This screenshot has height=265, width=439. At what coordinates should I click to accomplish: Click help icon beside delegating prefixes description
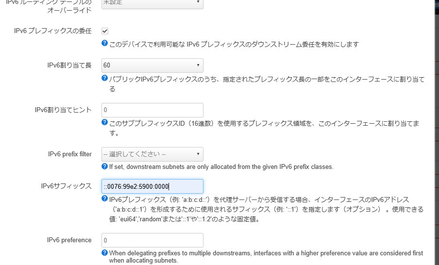(x=104, y=253)
